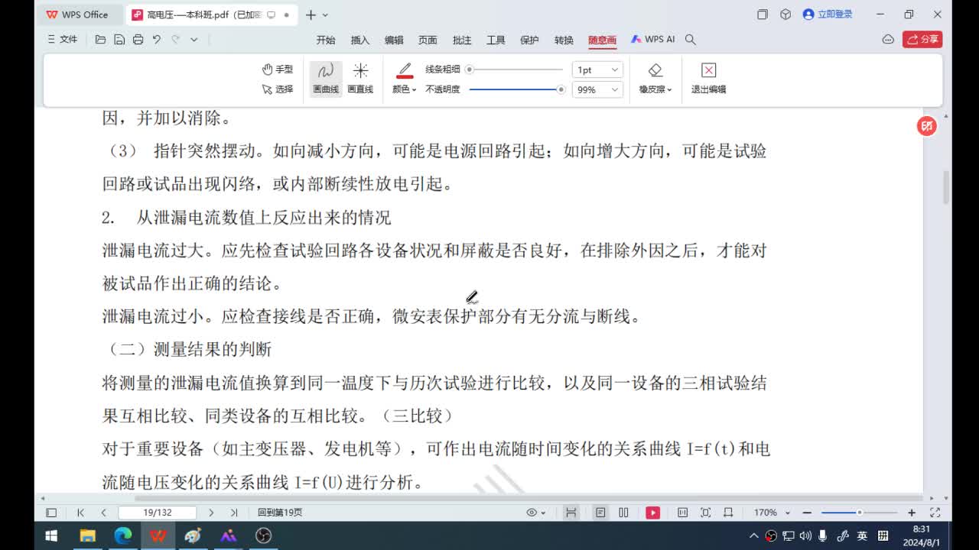This screenshot has height=550, width=979.
Task: Switch to the 转换 tab
Action: (564, 40)
